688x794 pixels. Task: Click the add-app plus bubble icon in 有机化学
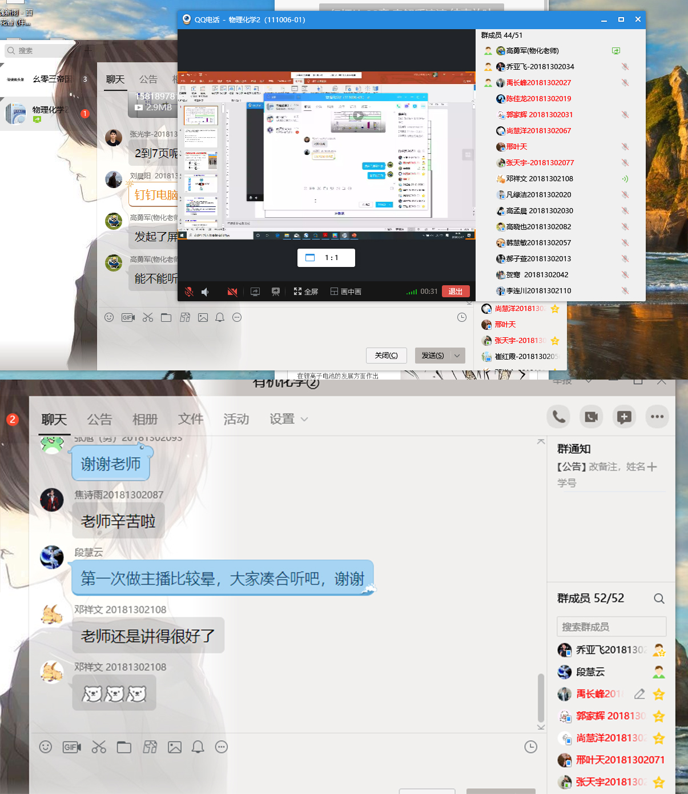click(624, 417)
